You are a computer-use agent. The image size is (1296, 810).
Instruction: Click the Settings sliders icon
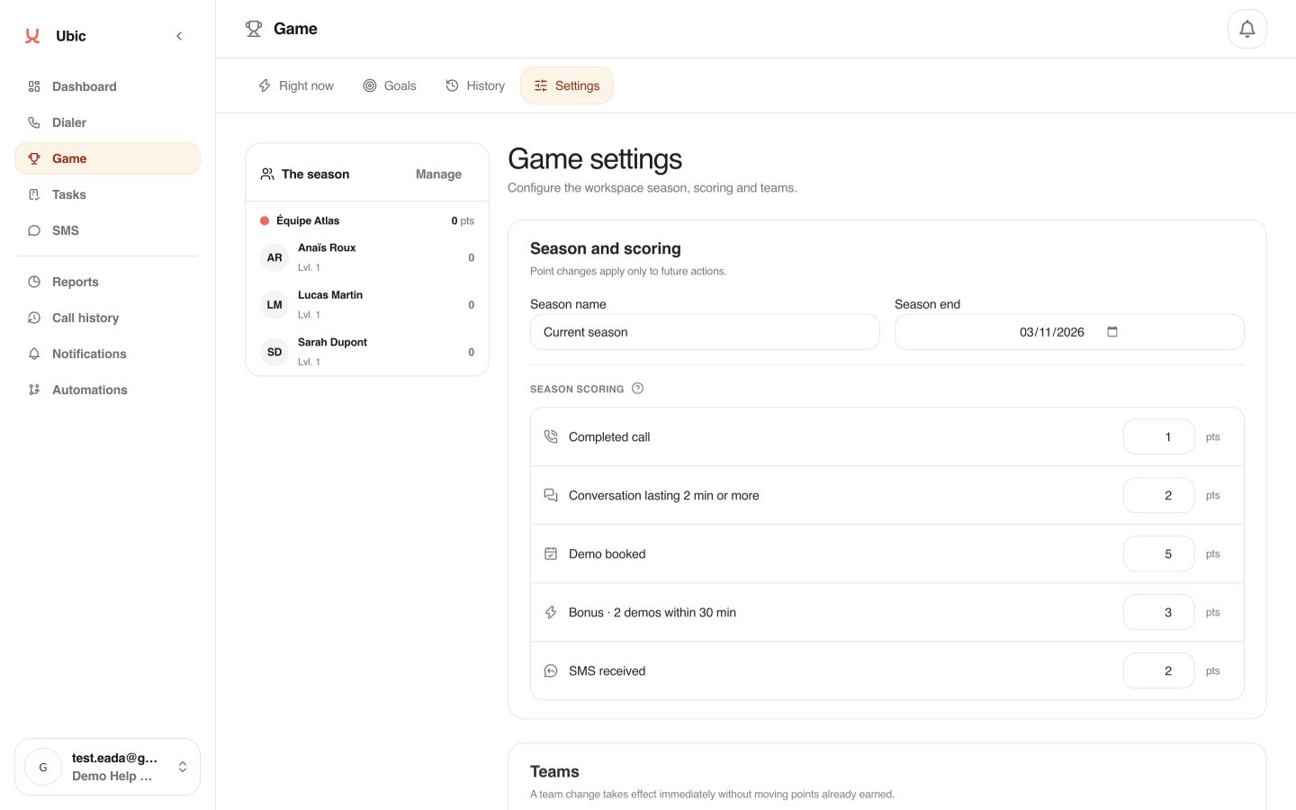pos(541,85)
